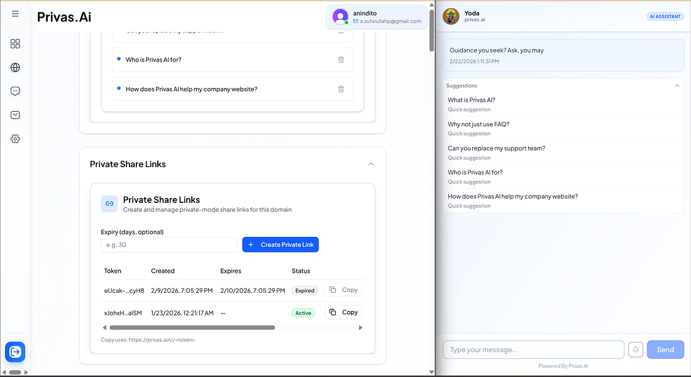
Task: Click the eUcak-...cyH8 token cell
Action: tap(124, 291)
